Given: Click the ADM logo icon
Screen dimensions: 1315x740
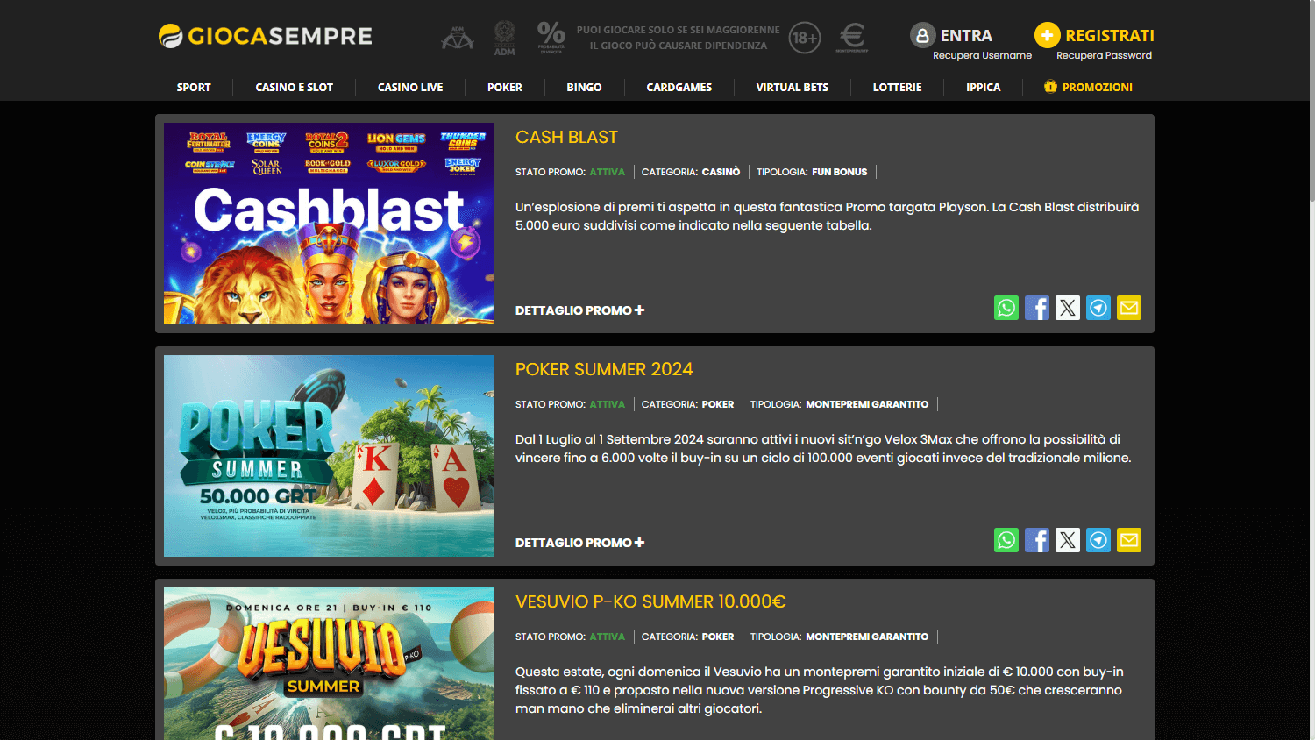Looking at the screenshot, I should coord(504,39).
